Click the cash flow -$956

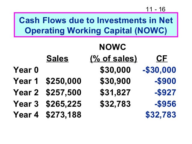[x=165, y=104]
